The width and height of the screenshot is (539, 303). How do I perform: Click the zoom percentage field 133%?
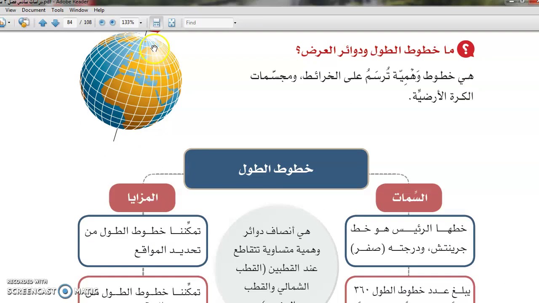128,23
